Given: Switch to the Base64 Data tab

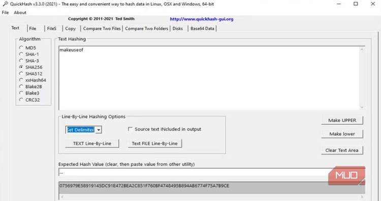Looking at the screenshot, I should [x=202, y=28].
